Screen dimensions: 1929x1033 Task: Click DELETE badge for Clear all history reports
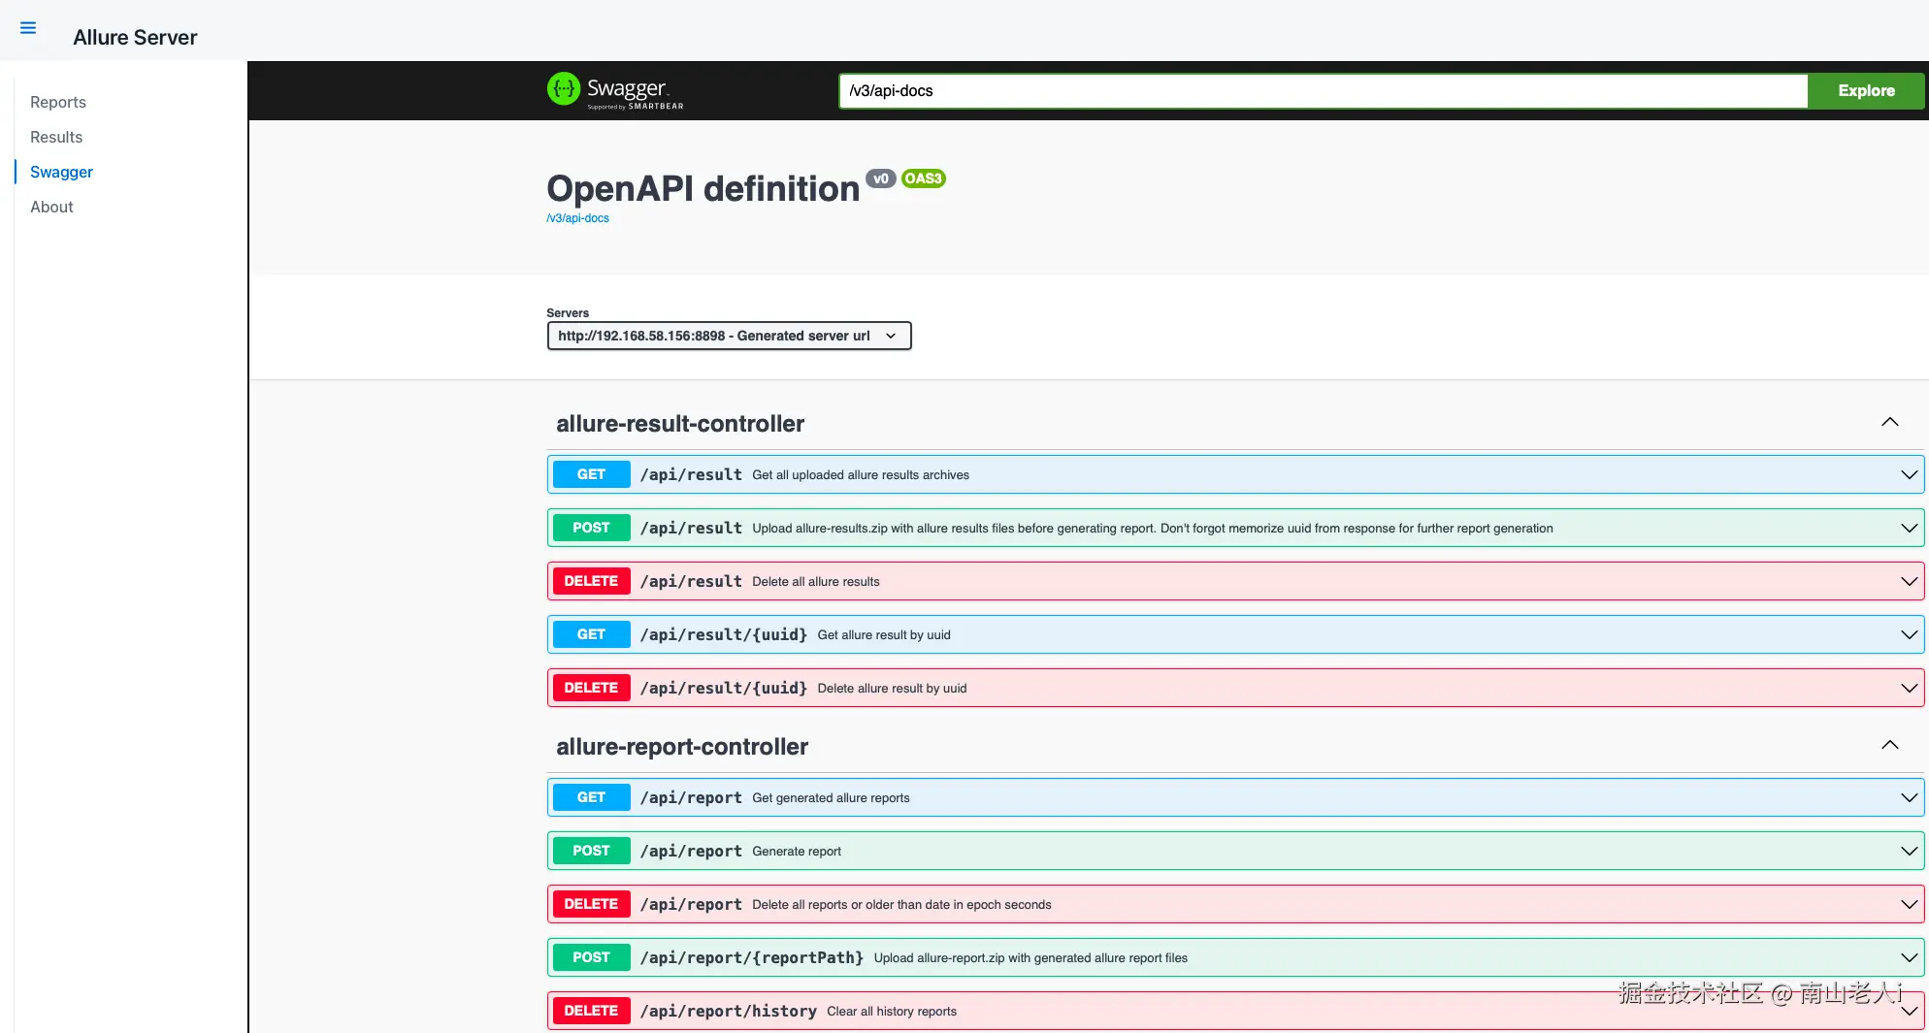pyautogui.click(x=591, y=1011)
